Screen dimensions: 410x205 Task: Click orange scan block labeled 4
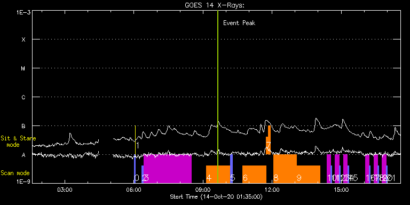(x=218, y=174)
